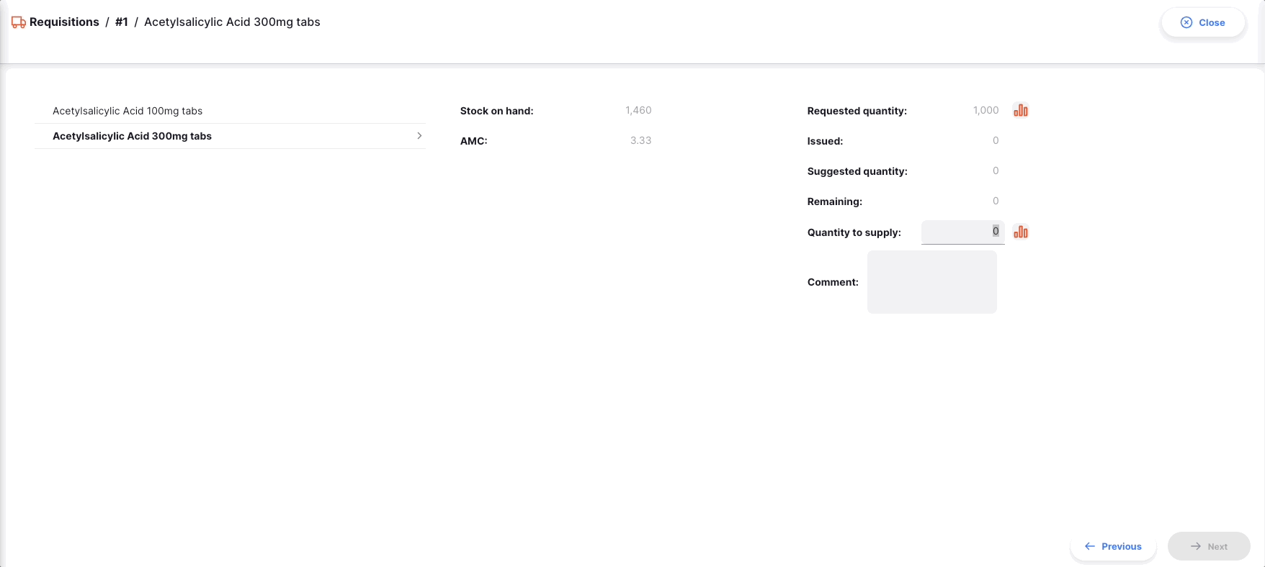Screen dimensions: 1265x567
Task: Click Requested quantity value 1,000
Action: (x=985, y=110)
